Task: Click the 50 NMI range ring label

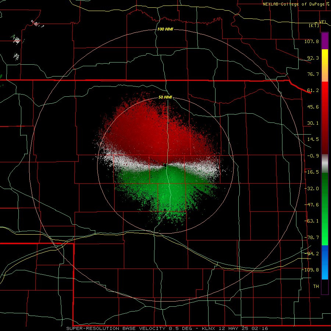Action: [x=165, y=97]
